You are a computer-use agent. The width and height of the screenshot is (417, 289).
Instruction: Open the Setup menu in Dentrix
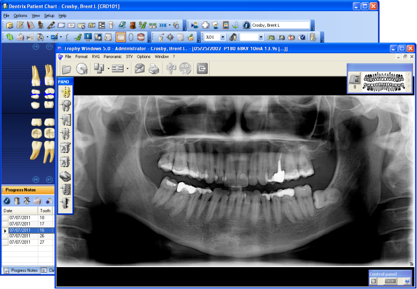[49, 15]
